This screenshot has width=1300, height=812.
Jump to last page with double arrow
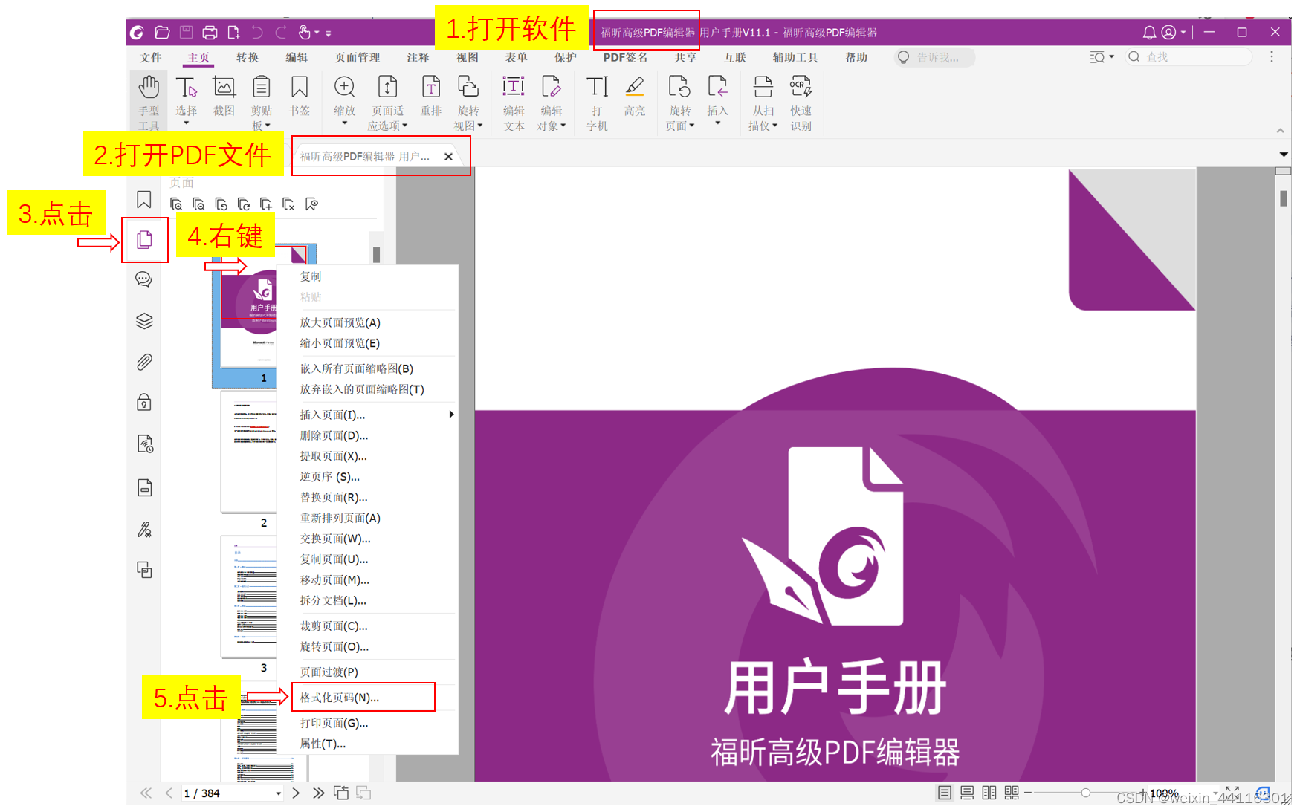click(x=318, y=793)
